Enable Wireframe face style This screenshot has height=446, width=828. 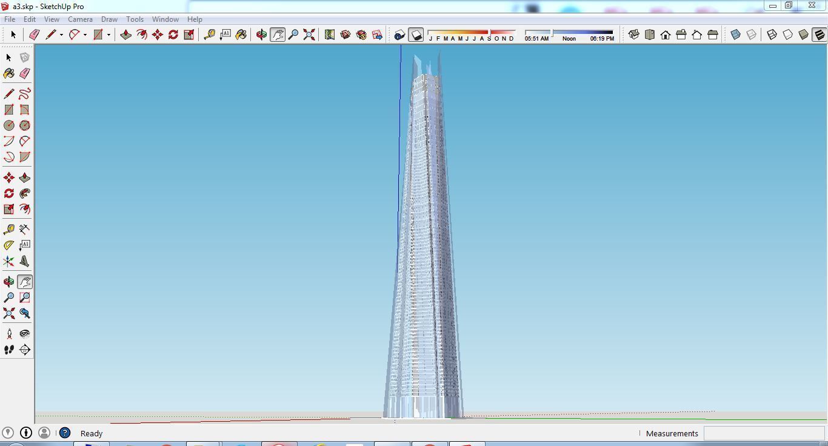tap(772, 35)
